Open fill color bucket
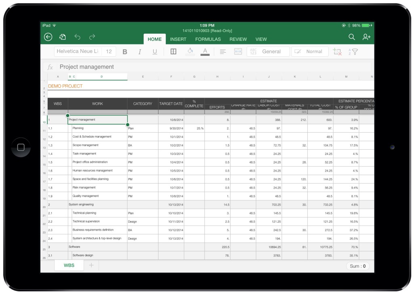Screen dimensions: 414x295 click(x=190, y=51)
